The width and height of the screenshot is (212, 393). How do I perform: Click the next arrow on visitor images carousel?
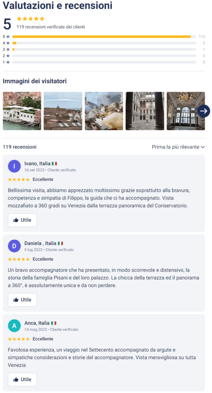pos(204,111)
